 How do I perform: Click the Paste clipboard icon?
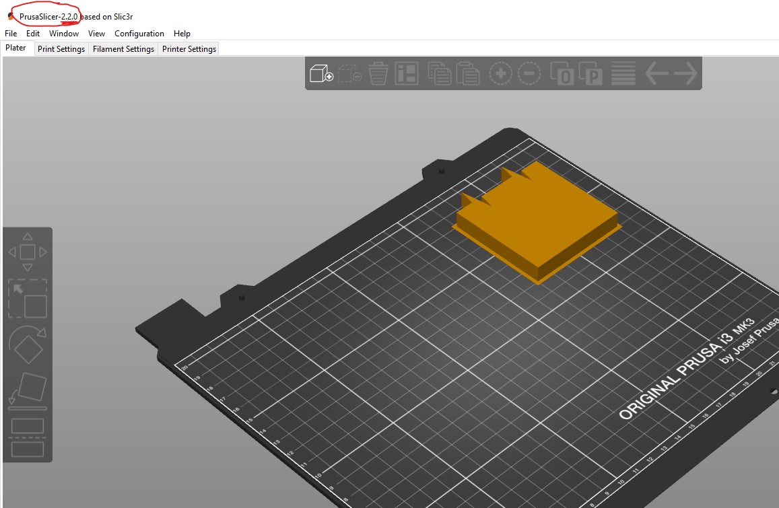(x=468, y=73)
